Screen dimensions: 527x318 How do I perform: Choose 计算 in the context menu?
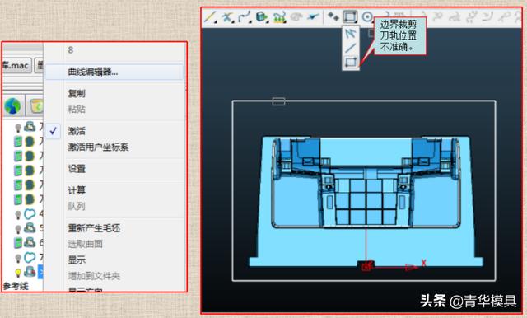(77, 190)
